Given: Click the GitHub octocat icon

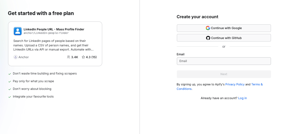Looking at the screenshot, I should (208, 38).
